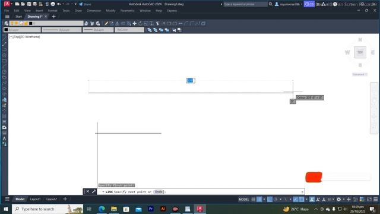Image resolution: width=380 pixels, height=214 pixels.
Task: Switch to the Layout2 tab
Action: pyautogui.click(x=52, y=199)
